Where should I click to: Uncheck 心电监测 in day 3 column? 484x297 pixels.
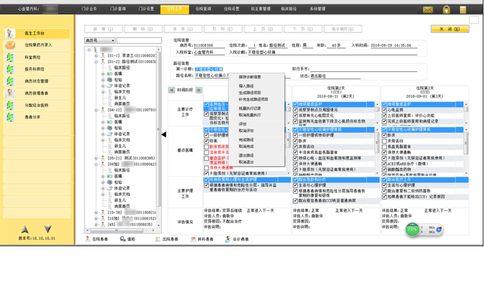(x=385, y=110)
